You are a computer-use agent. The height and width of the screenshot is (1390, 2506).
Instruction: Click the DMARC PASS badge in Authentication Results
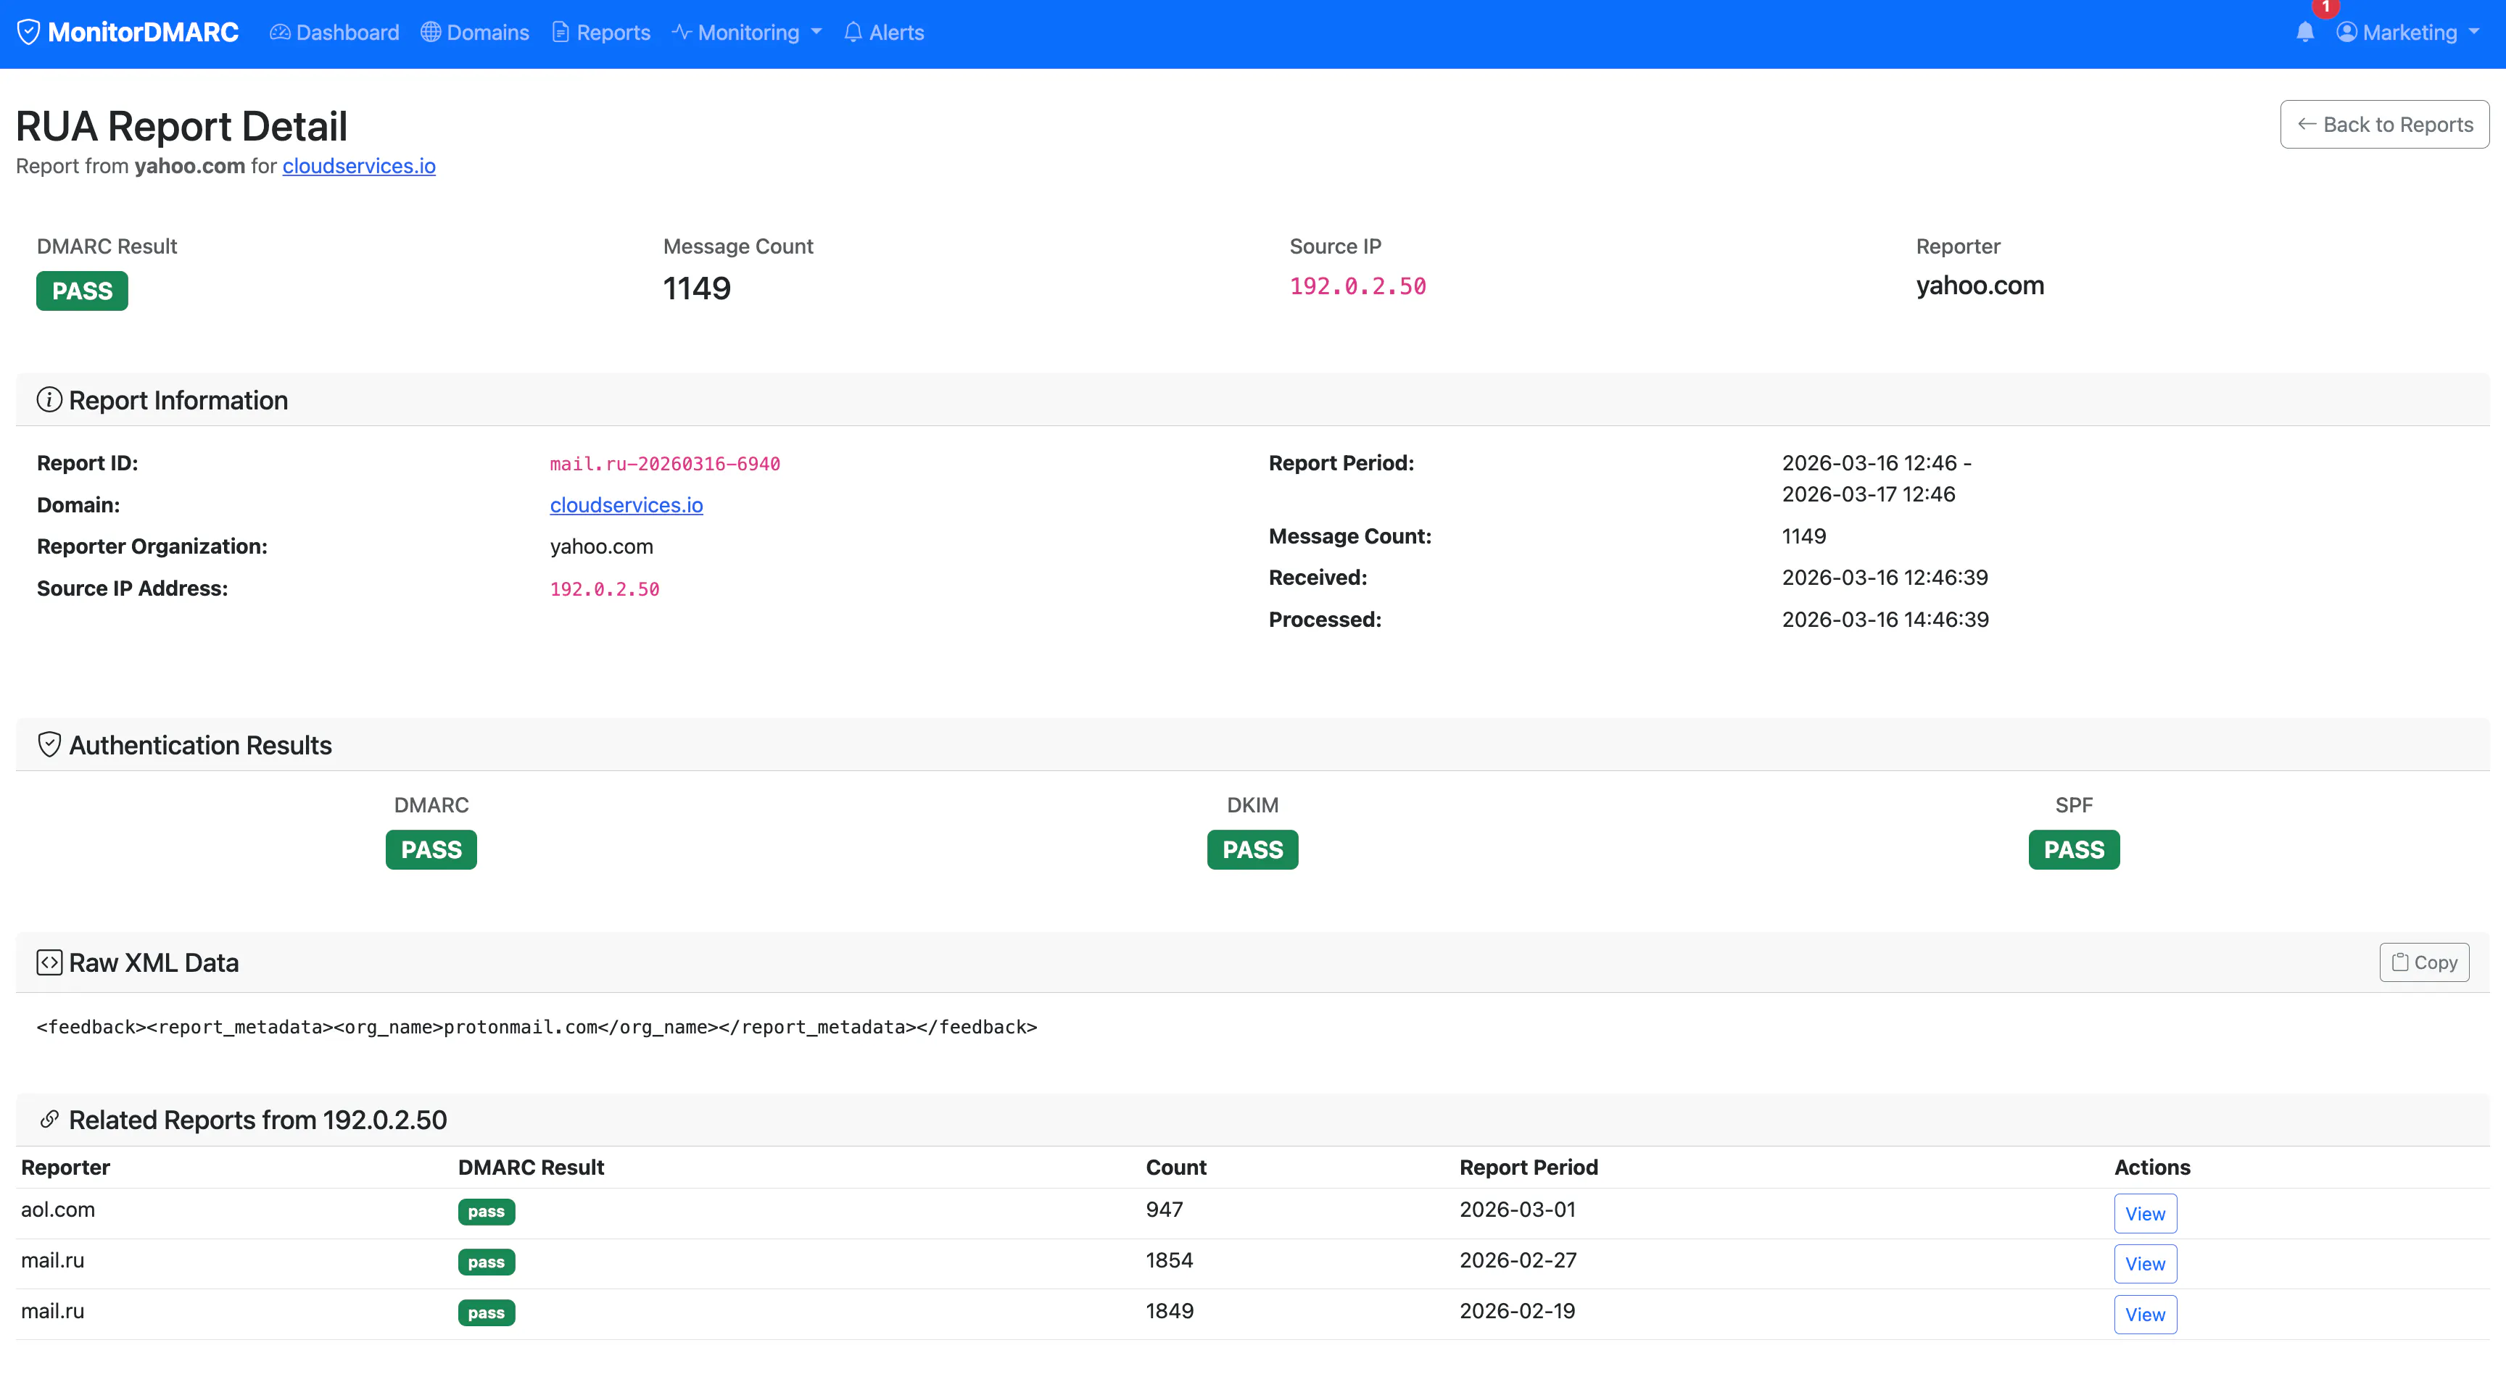point(431,849)
